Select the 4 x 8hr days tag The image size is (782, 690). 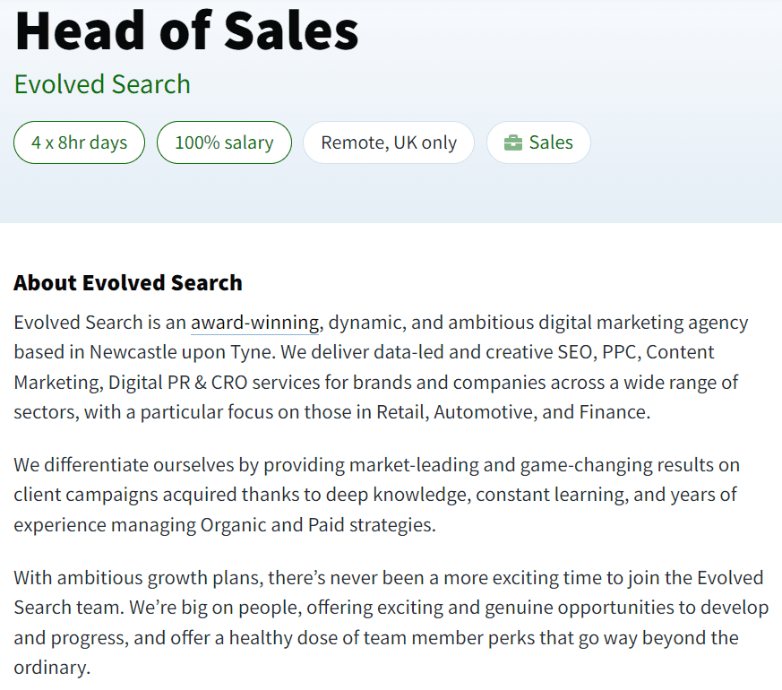click(80, 142)
